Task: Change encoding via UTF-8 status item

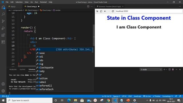Action: click(124, 96)
